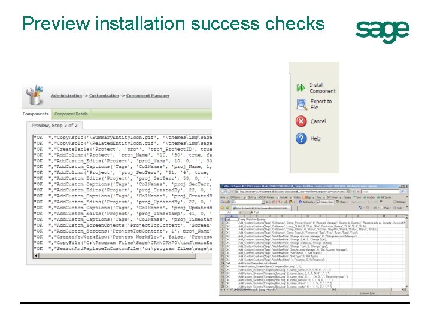Image resolution: width=431 pixels, height=323 pixels.
Task: Open the spreadsheet cell name box dropdown
Action: coord(240,212)
